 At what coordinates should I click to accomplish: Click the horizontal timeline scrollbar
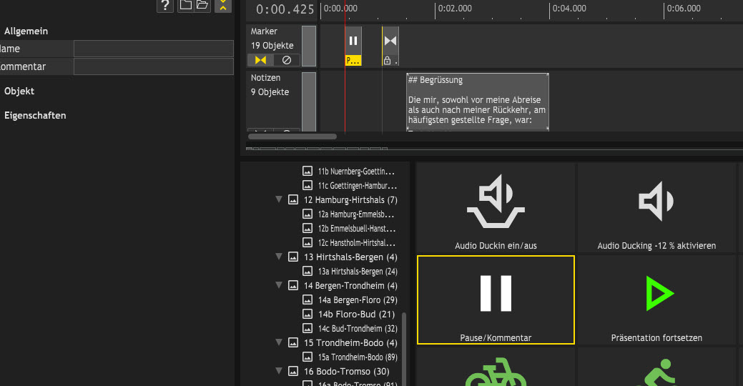(x=292, y=137)
